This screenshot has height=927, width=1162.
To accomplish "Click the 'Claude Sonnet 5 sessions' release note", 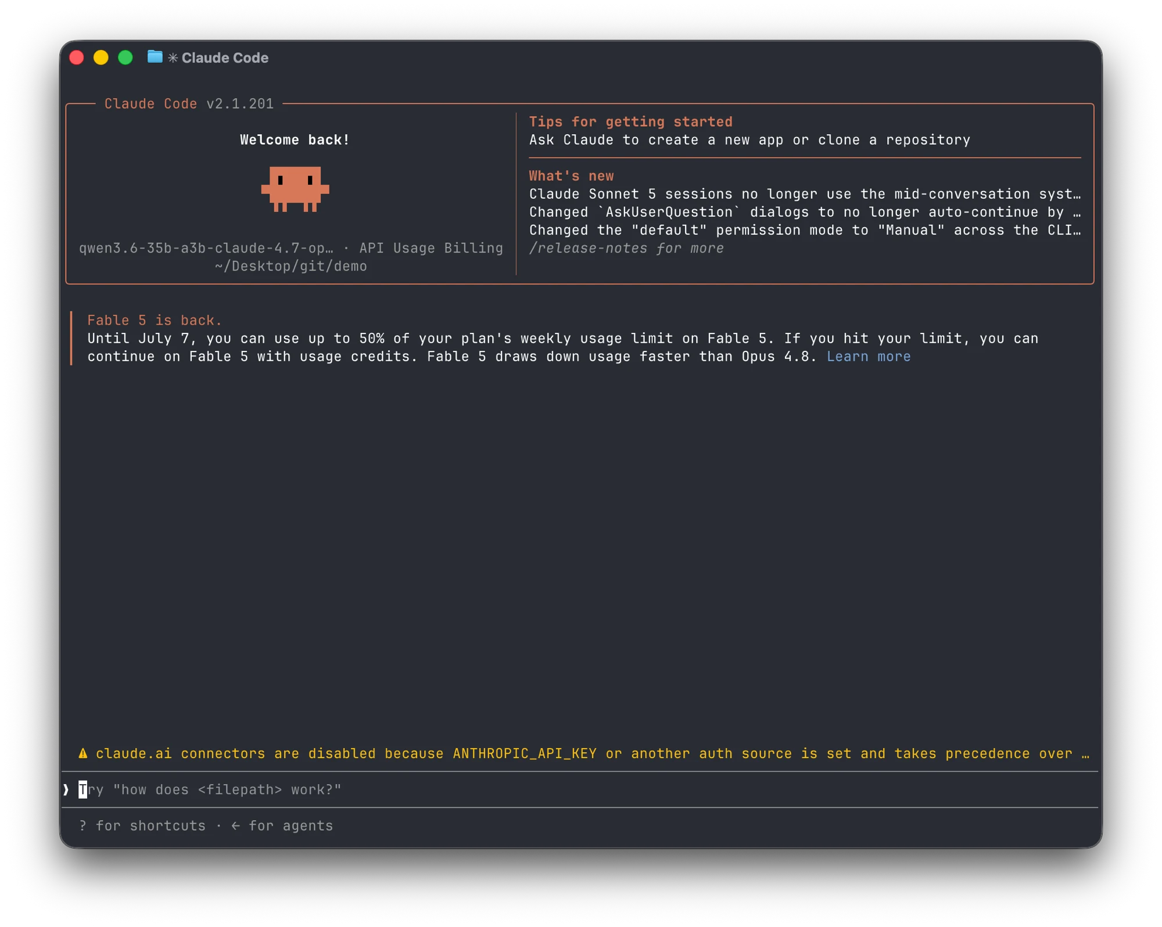I will click(805, 193).
